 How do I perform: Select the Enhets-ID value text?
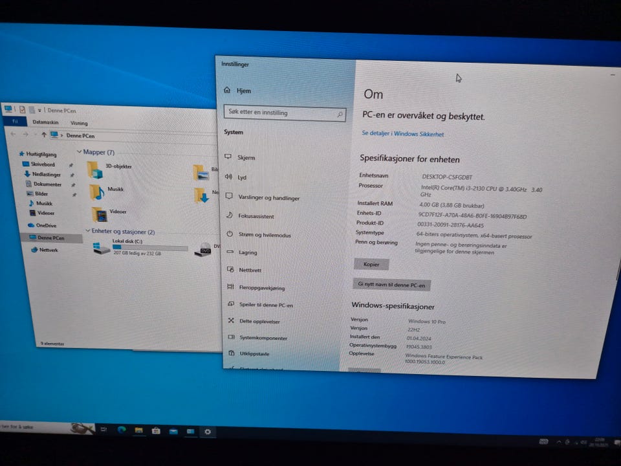472,216
